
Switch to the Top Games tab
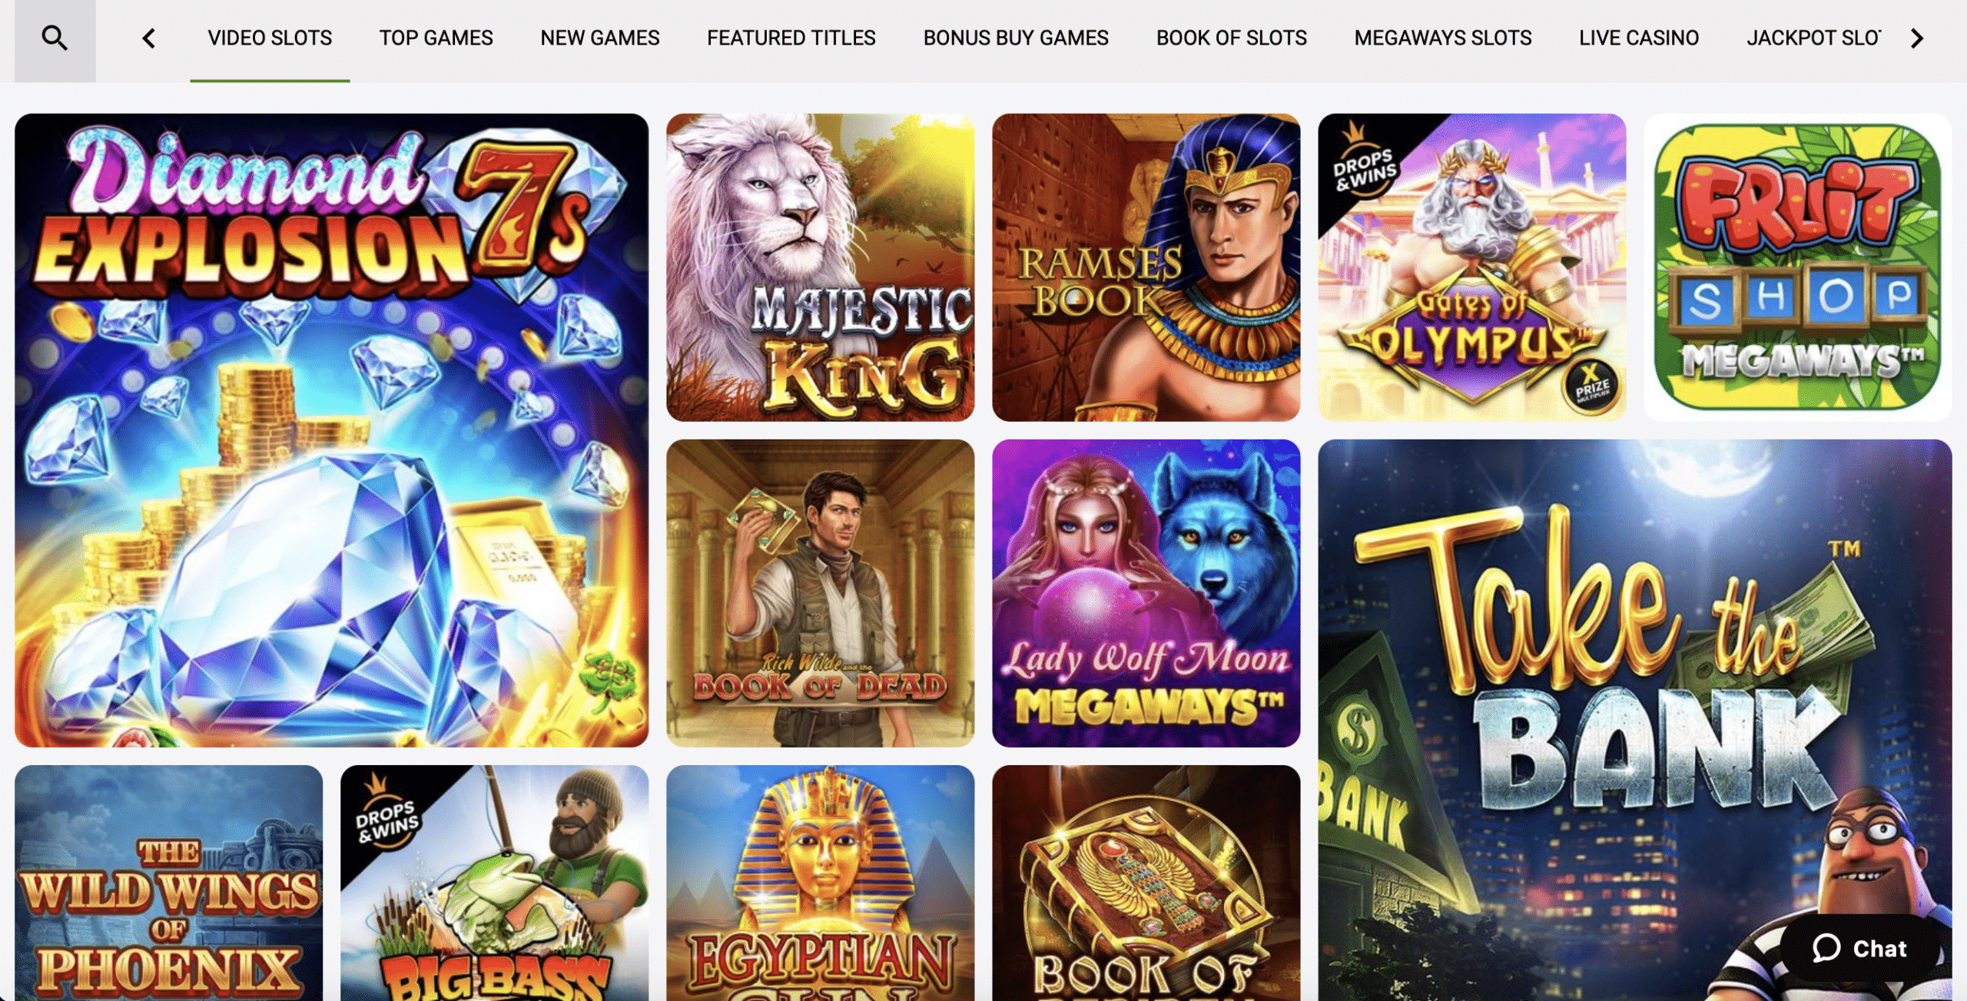[x=436, y=38]
